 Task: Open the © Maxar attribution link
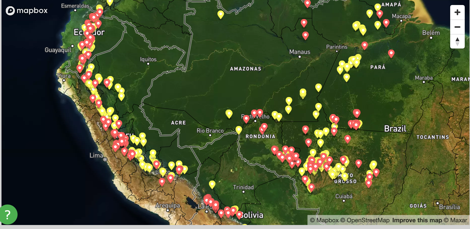pos(455,220)
